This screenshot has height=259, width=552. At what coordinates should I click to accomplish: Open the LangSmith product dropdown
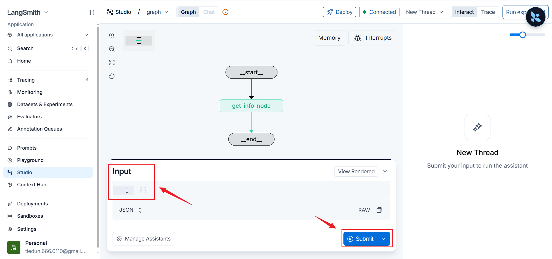27,13
